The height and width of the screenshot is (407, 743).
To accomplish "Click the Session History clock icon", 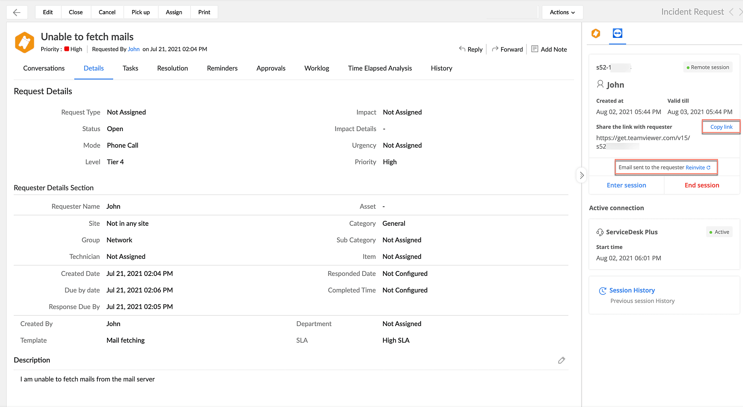I will coord(602,291).
